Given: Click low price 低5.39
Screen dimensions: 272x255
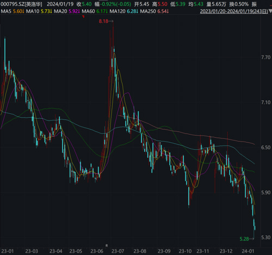Looking at the screenshot, I should pos(178,4).
